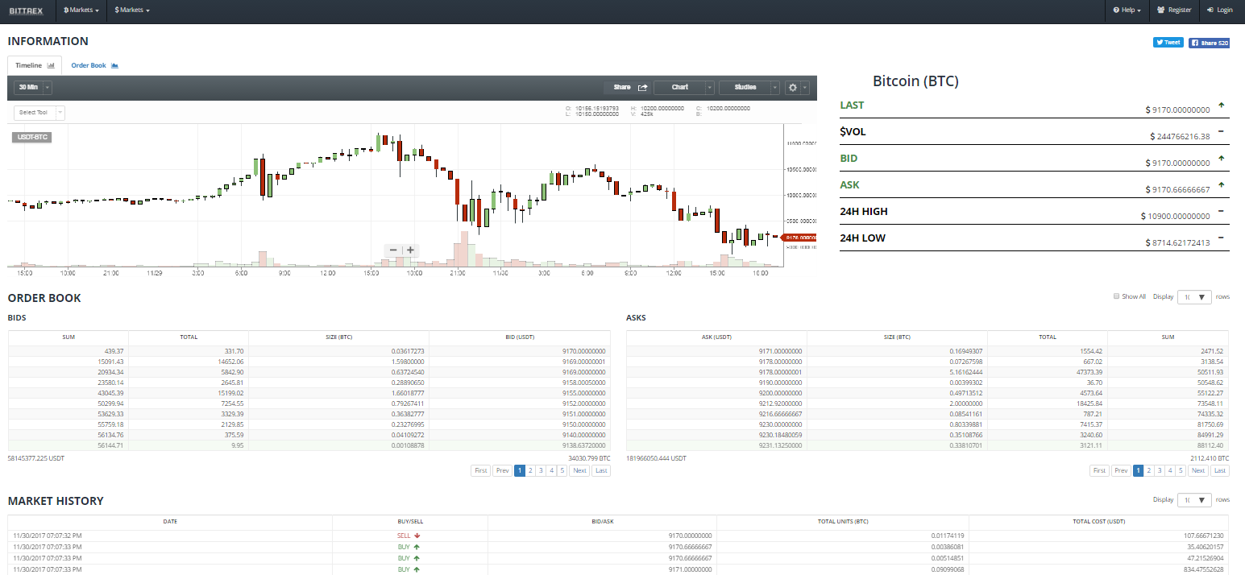Go to page 2 of Bids
The height and width of the screenshot is (575, 1245).
[x=531, y=470]
